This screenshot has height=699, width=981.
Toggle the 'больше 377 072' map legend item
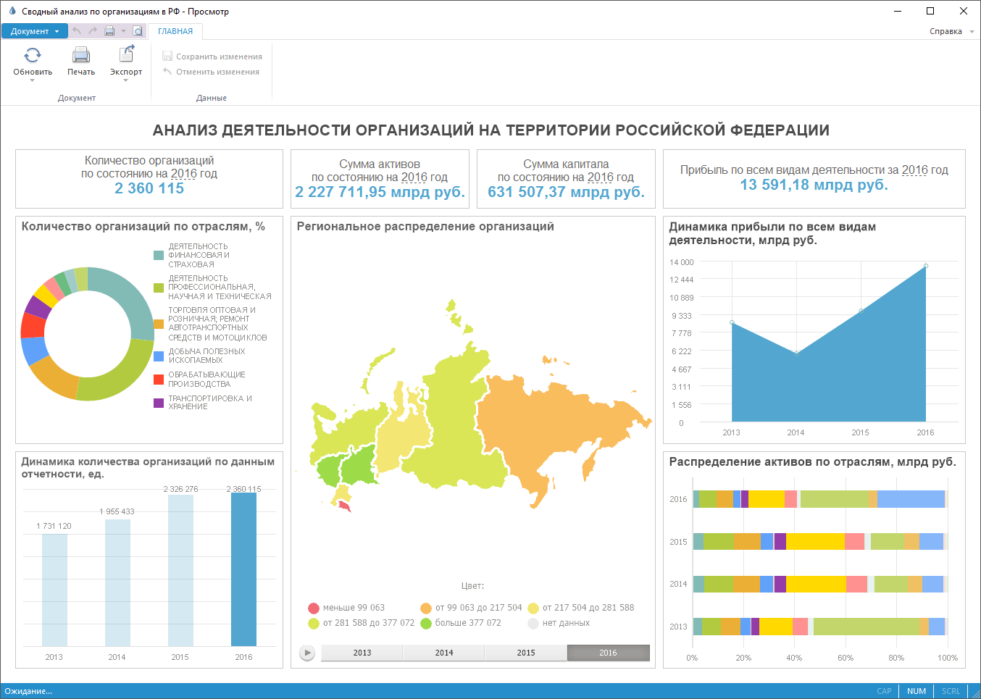426,623
